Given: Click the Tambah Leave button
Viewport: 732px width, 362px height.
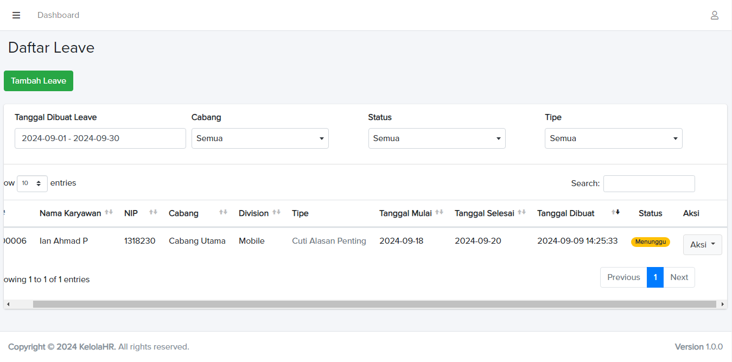Looking at the screenshot, I should coord(39,81).
